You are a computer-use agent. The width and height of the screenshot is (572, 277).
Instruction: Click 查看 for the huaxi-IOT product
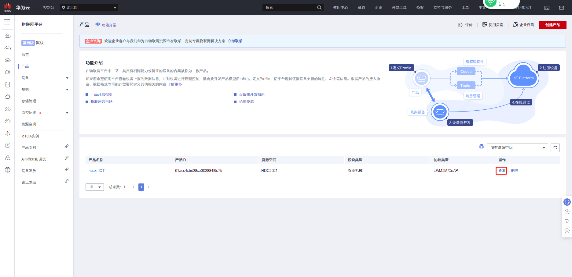(x=502, y=171)
